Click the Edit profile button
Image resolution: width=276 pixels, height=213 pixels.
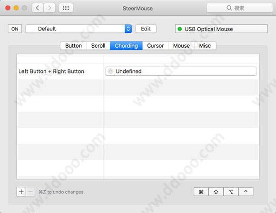click(146, 29)
